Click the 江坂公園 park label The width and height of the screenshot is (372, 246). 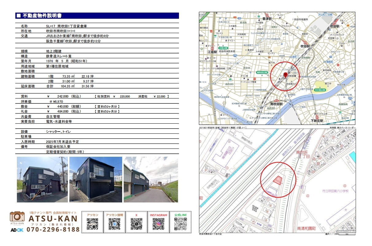pos(223,48)
